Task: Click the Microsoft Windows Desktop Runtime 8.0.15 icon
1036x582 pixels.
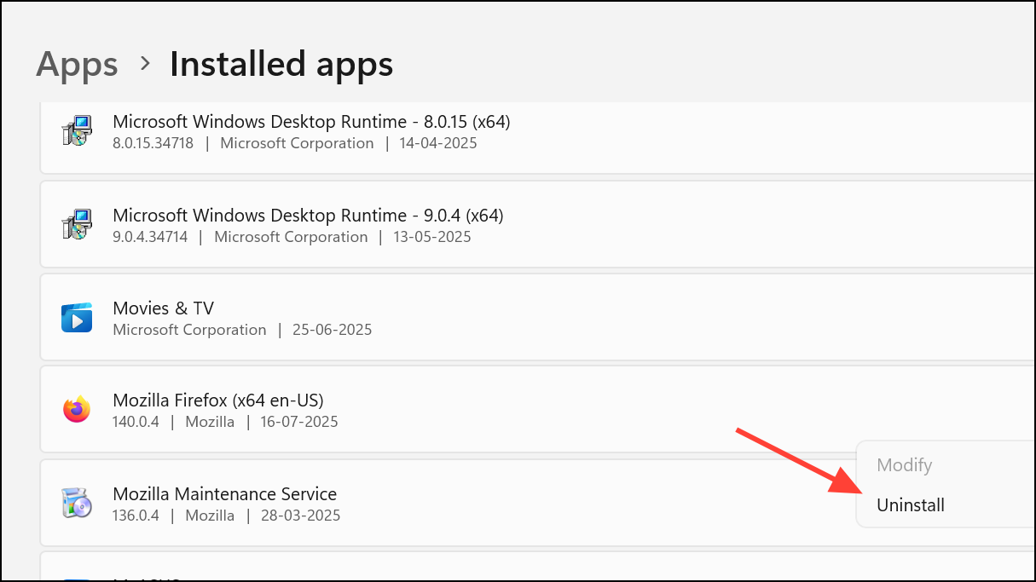Action: 77,132
